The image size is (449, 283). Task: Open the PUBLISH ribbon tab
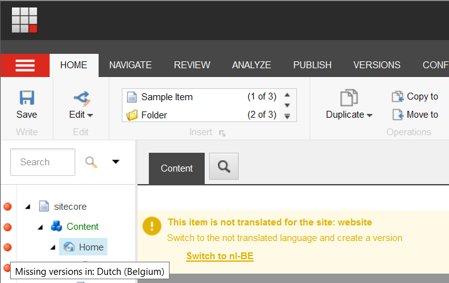312,65
